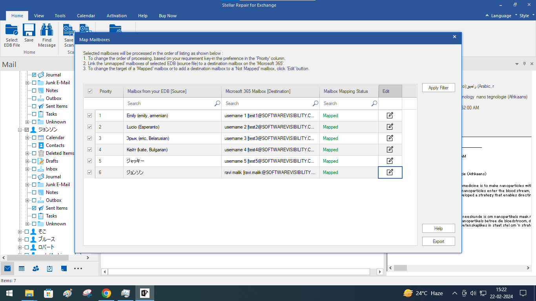536x301 pixels.
Task: Expand the Calendar folder tree node
Action: point(27,138)
